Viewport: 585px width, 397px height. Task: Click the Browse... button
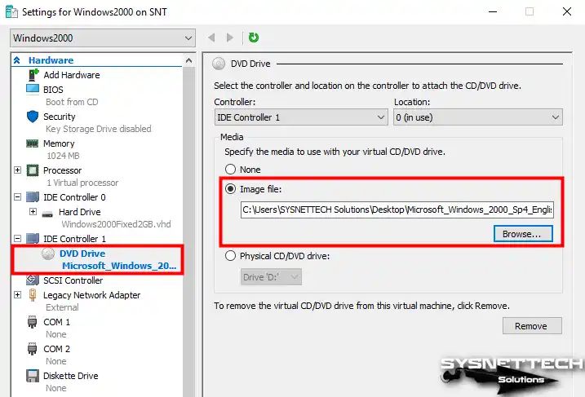click(523, 234)
